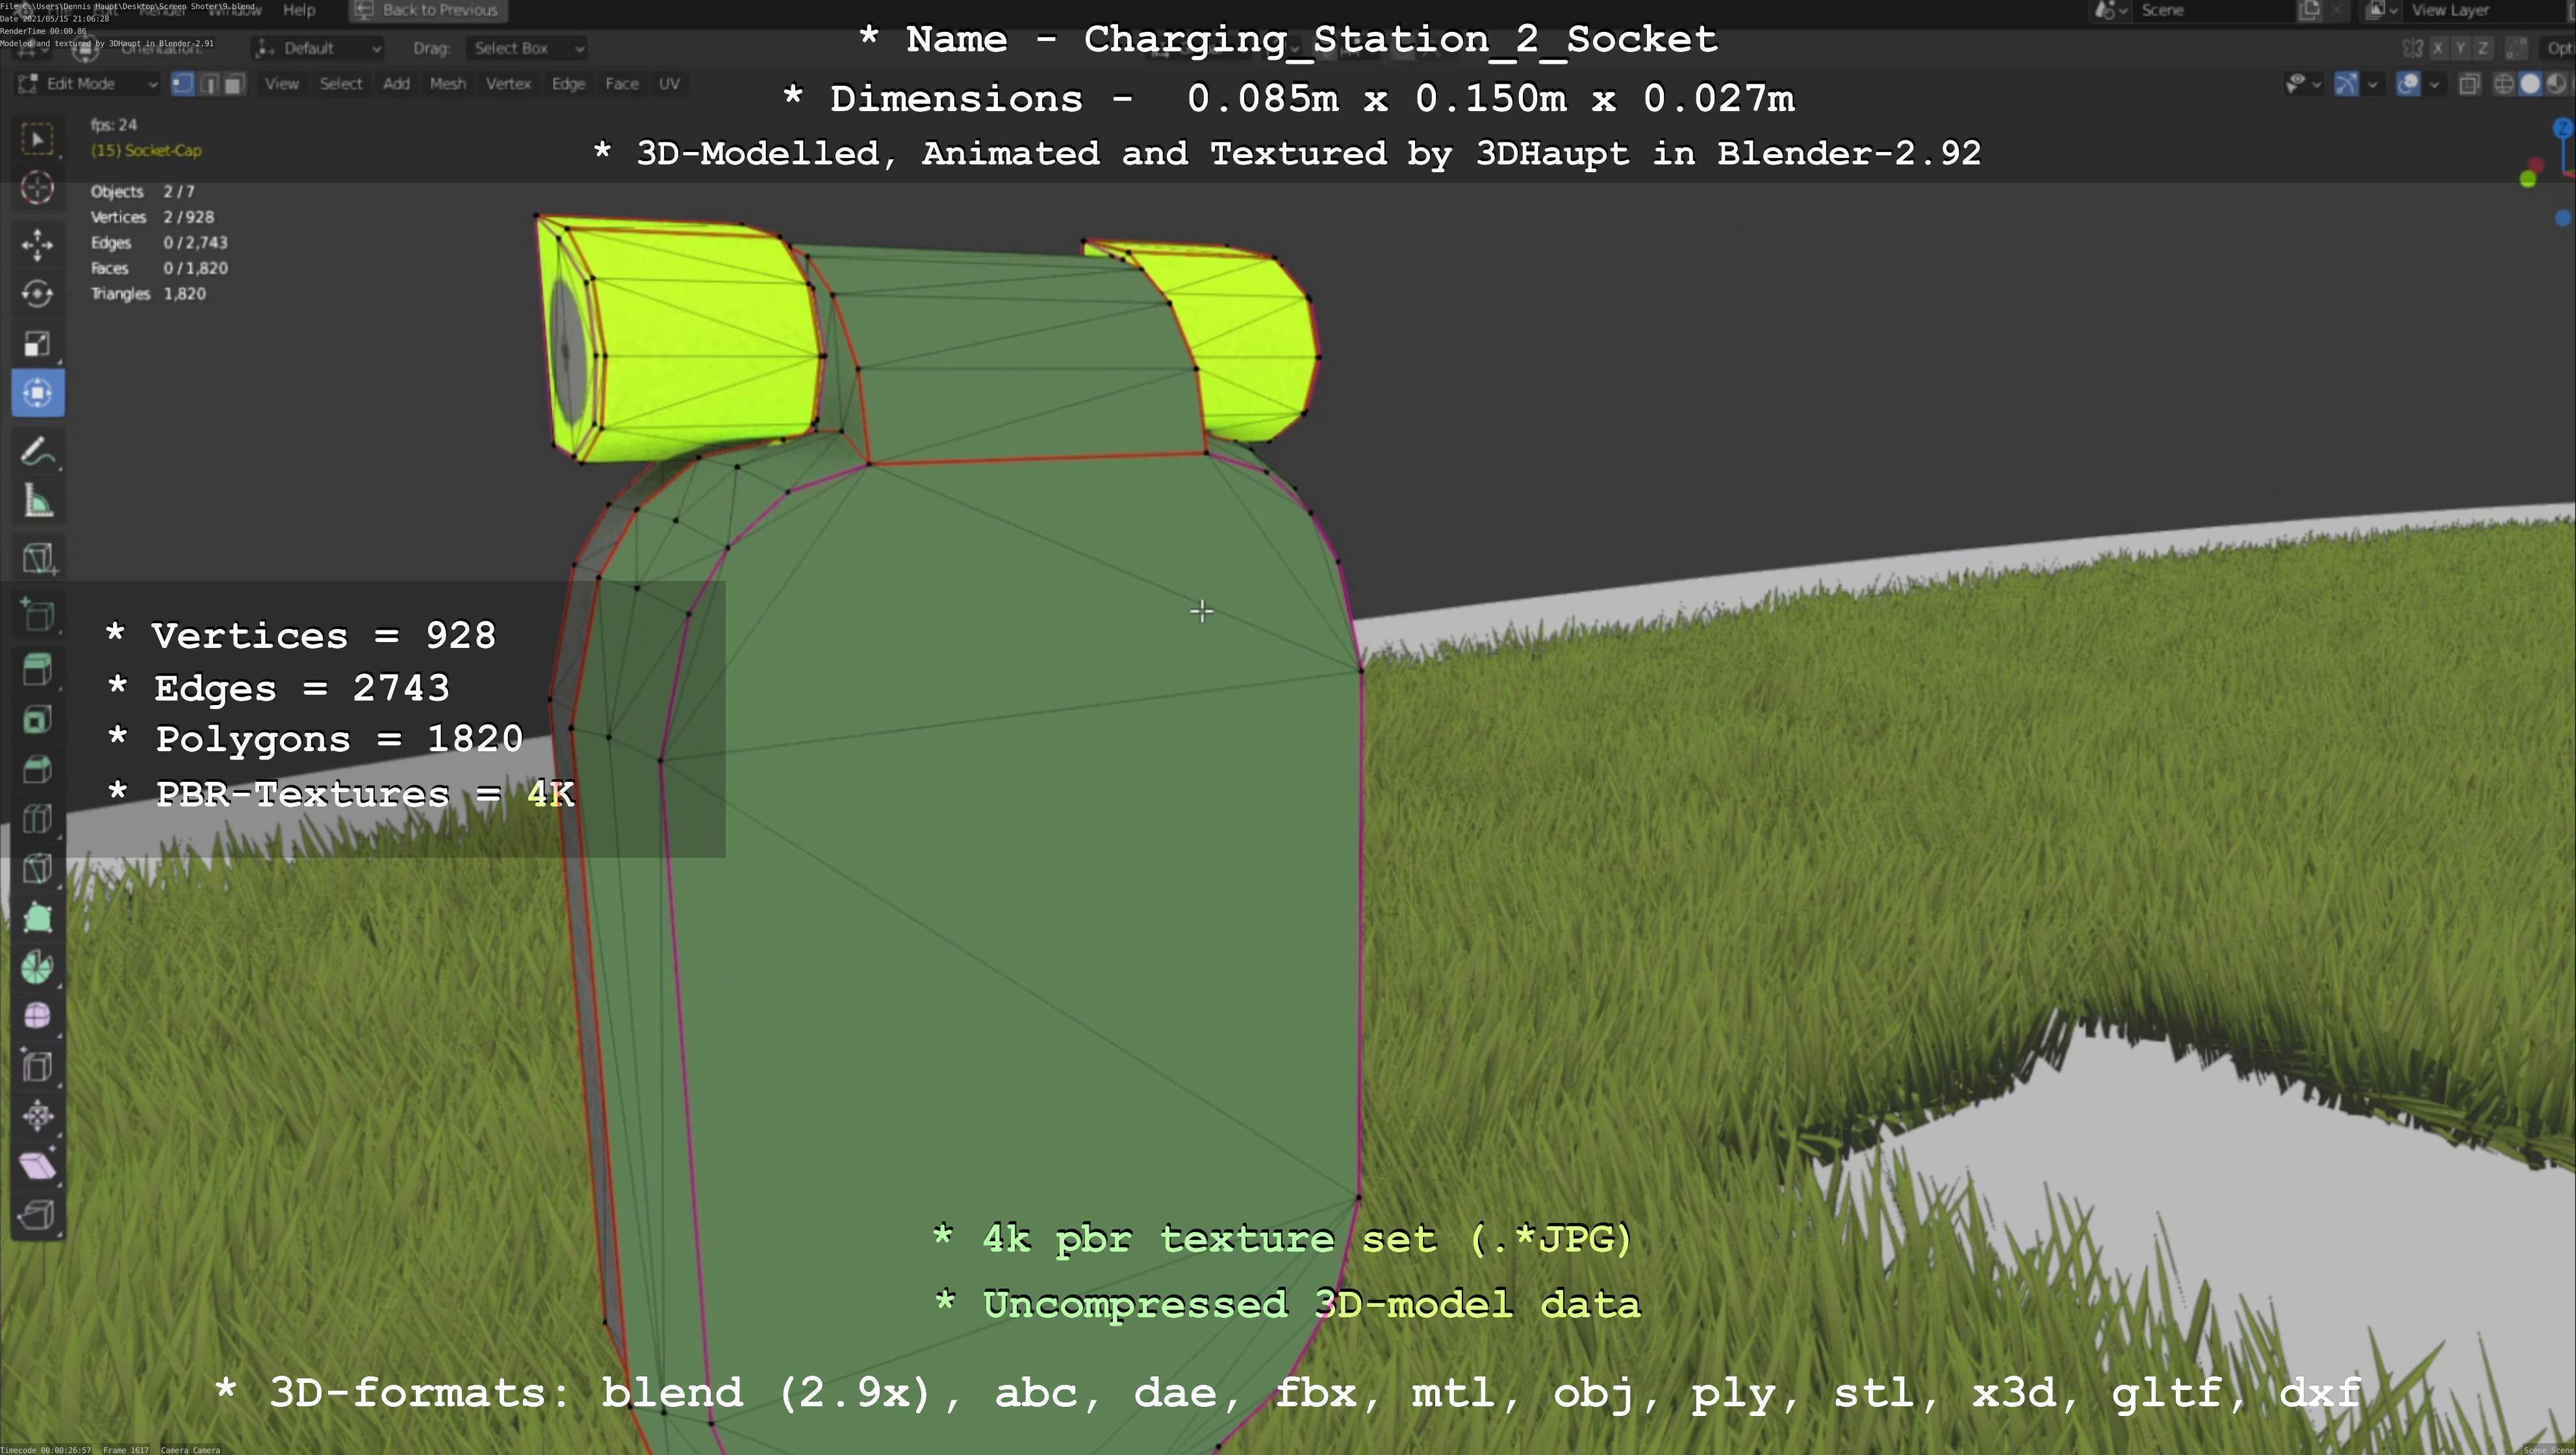Click the new scene icon
2576x1455 pixels.
tap(2310, 10)
